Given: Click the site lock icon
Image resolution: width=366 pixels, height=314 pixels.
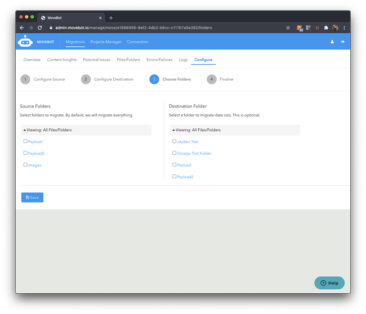Looking at the screenshot, I should tap(51, 28).
